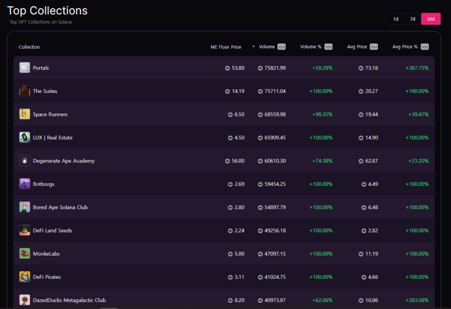Open DazedDucks Metagalactic Club name
The width and height of the screenshot is (451, 309).
[x=69, y=300]
